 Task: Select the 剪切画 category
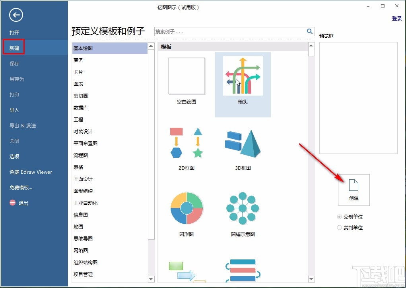pos(110,96)
